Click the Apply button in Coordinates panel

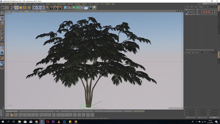pyautogui.click(x=214, y=117)
